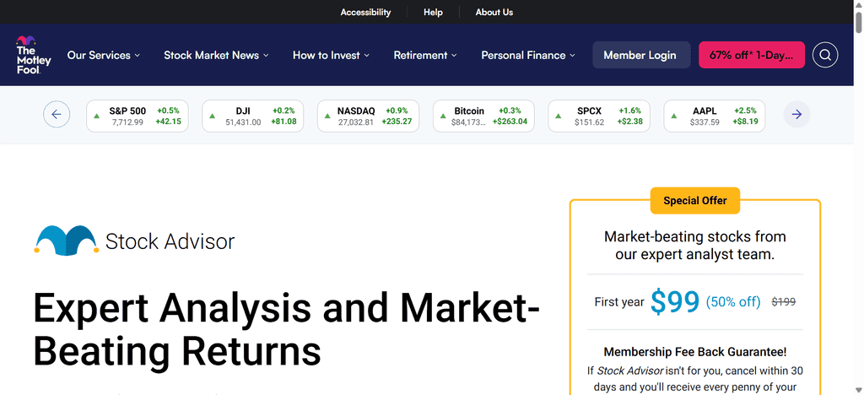Expand the Personal Finance menu
Image resolution: width=864 pixels, height=395 pixels.
click(x=528, y=55)
